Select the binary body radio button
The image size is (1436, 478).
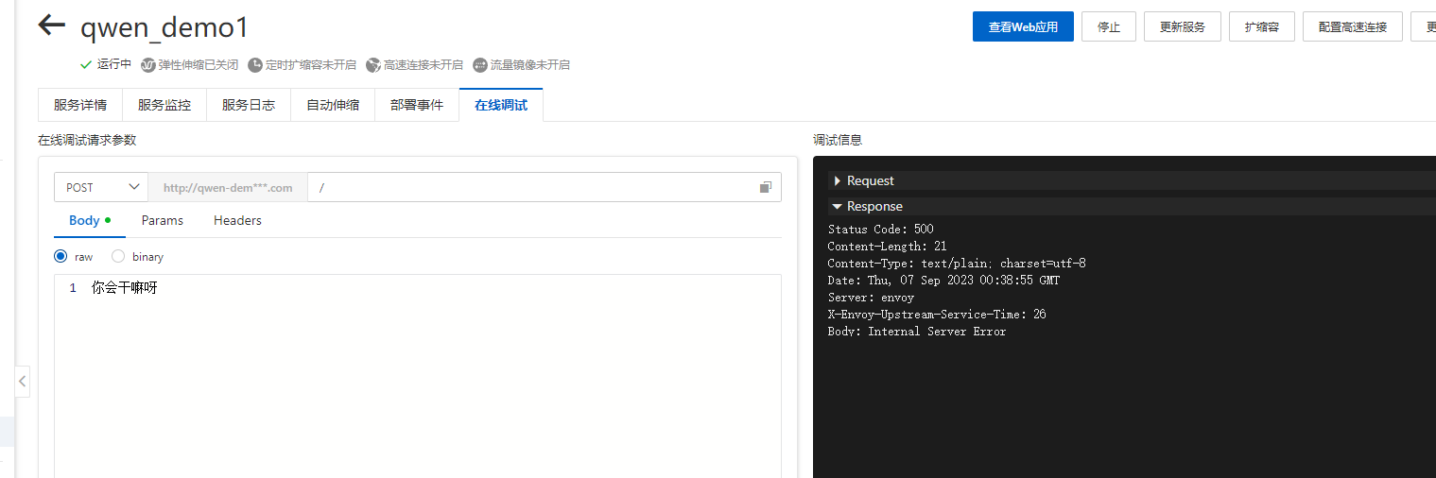click(118, 256)
